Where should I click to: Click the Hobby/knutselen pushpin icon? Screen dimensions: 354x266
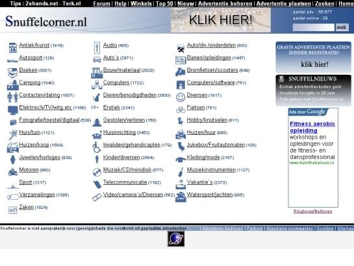[181, 122]
